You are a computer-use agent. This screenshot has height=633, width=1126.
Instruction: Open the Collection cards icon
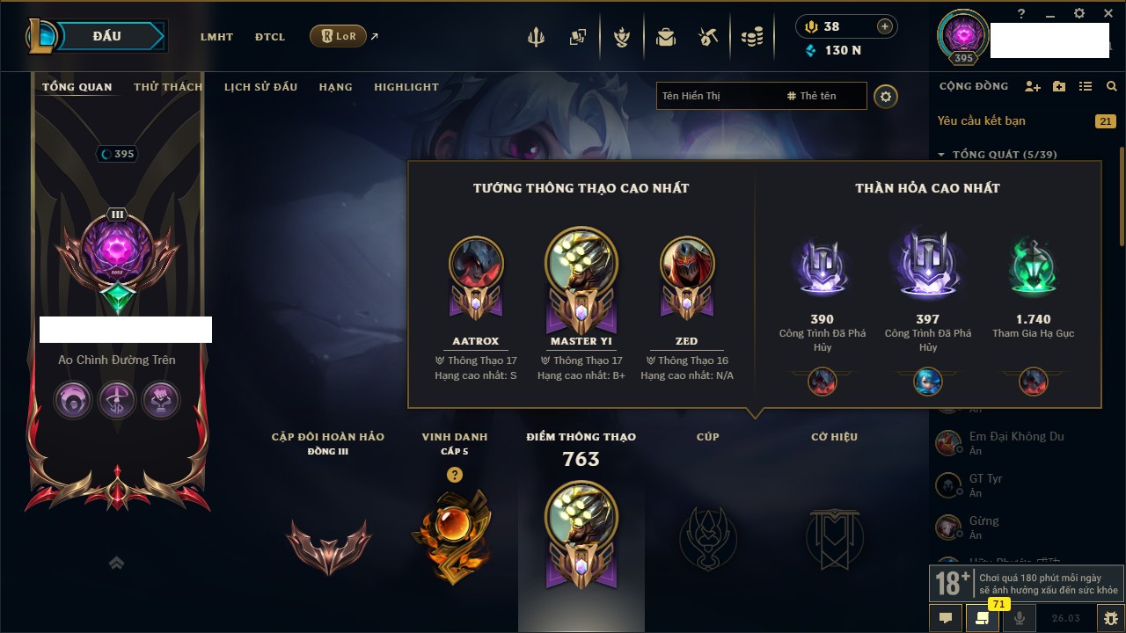578,37
